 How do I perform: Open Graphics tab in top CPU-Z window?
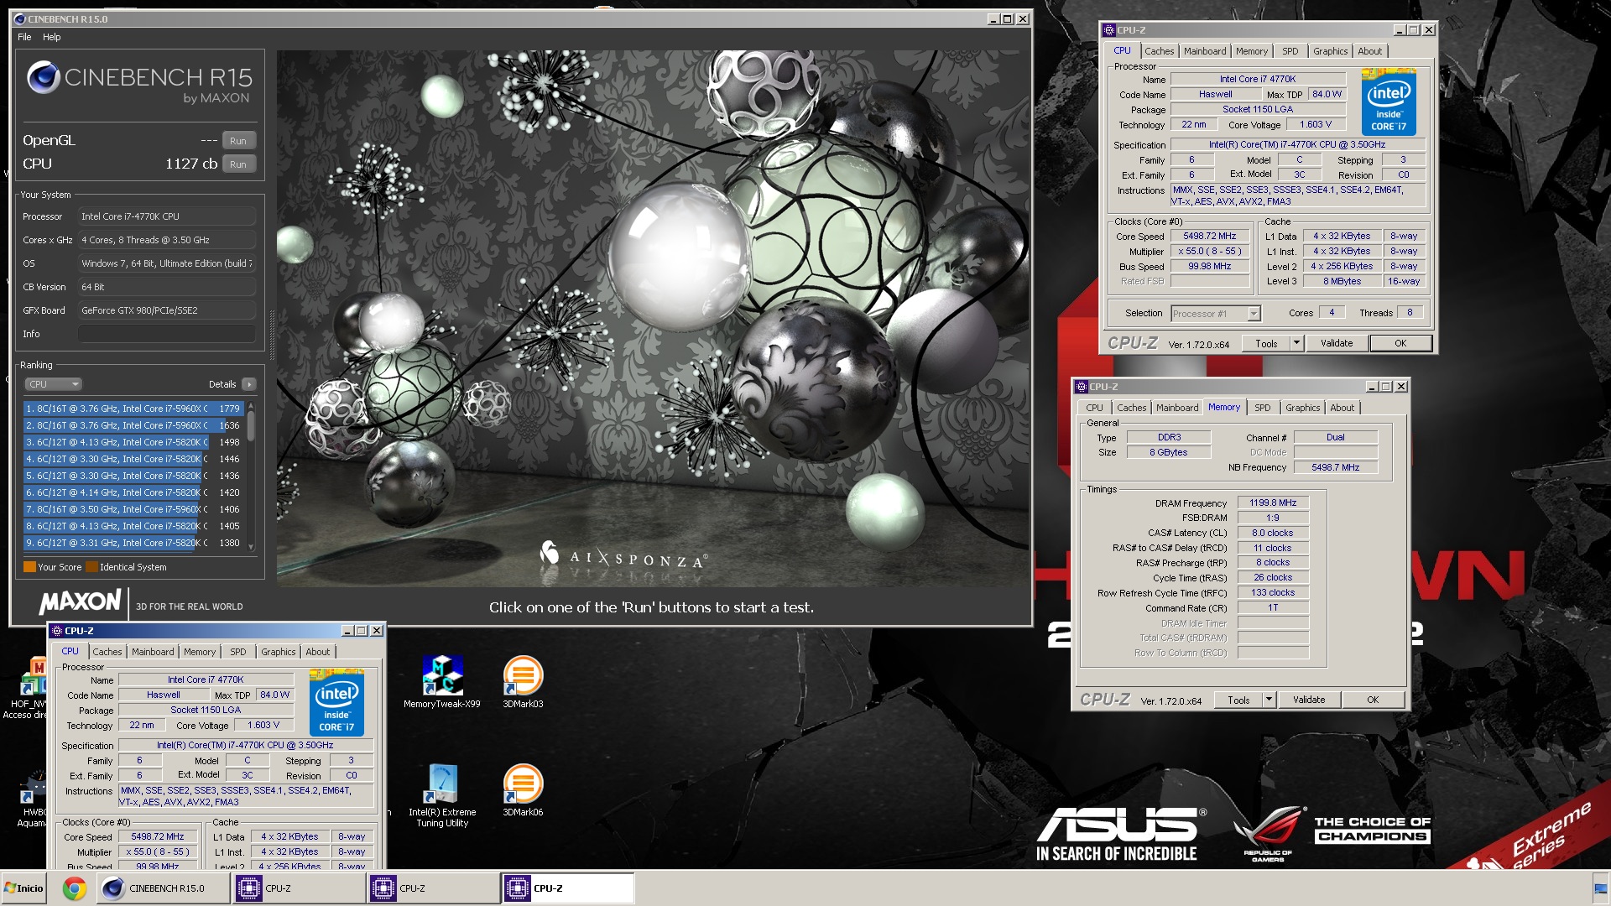point(1330,51)
